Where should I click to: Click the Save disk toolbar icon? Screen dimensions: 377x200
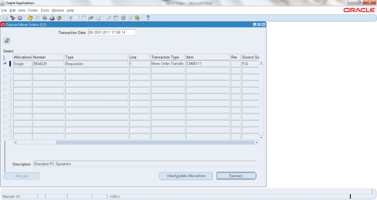pos(31,18)
